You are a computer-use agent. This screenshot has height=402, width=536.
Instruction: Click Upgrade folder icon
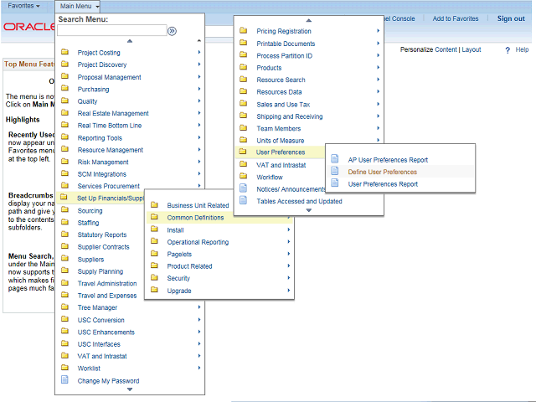pyautogui.click(x=154, y=290)
